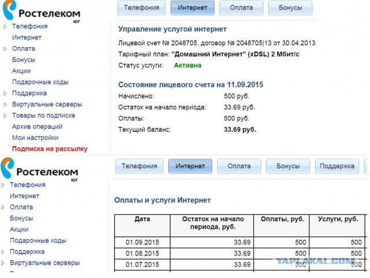Select the upper Интернет tab
This screenshot has height=278, width=370.
pos(193,8)
